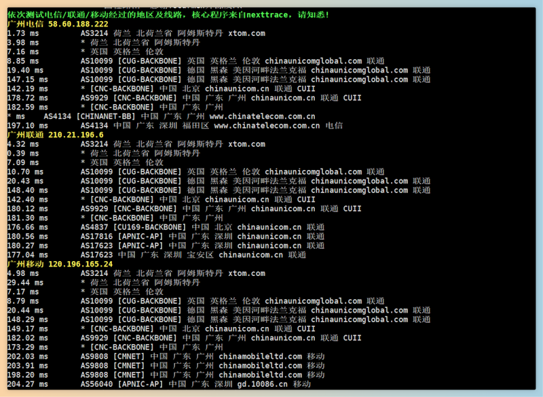
Task: Click the 176.66 ms latency value
Action: pos(28,228)
